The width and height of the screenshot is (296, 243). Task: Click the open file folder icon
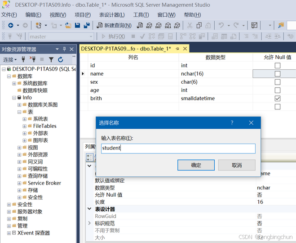tap(68, 25)
